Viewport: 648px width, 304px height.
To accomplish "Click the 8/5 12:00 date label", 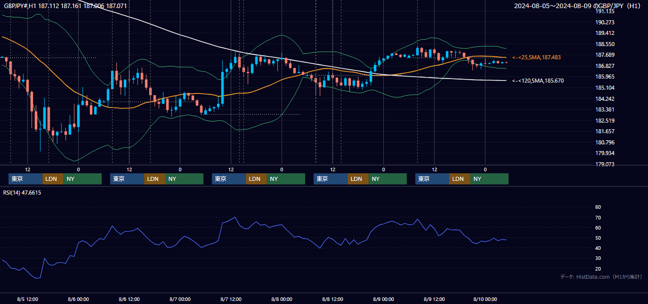I will [27, 299].
